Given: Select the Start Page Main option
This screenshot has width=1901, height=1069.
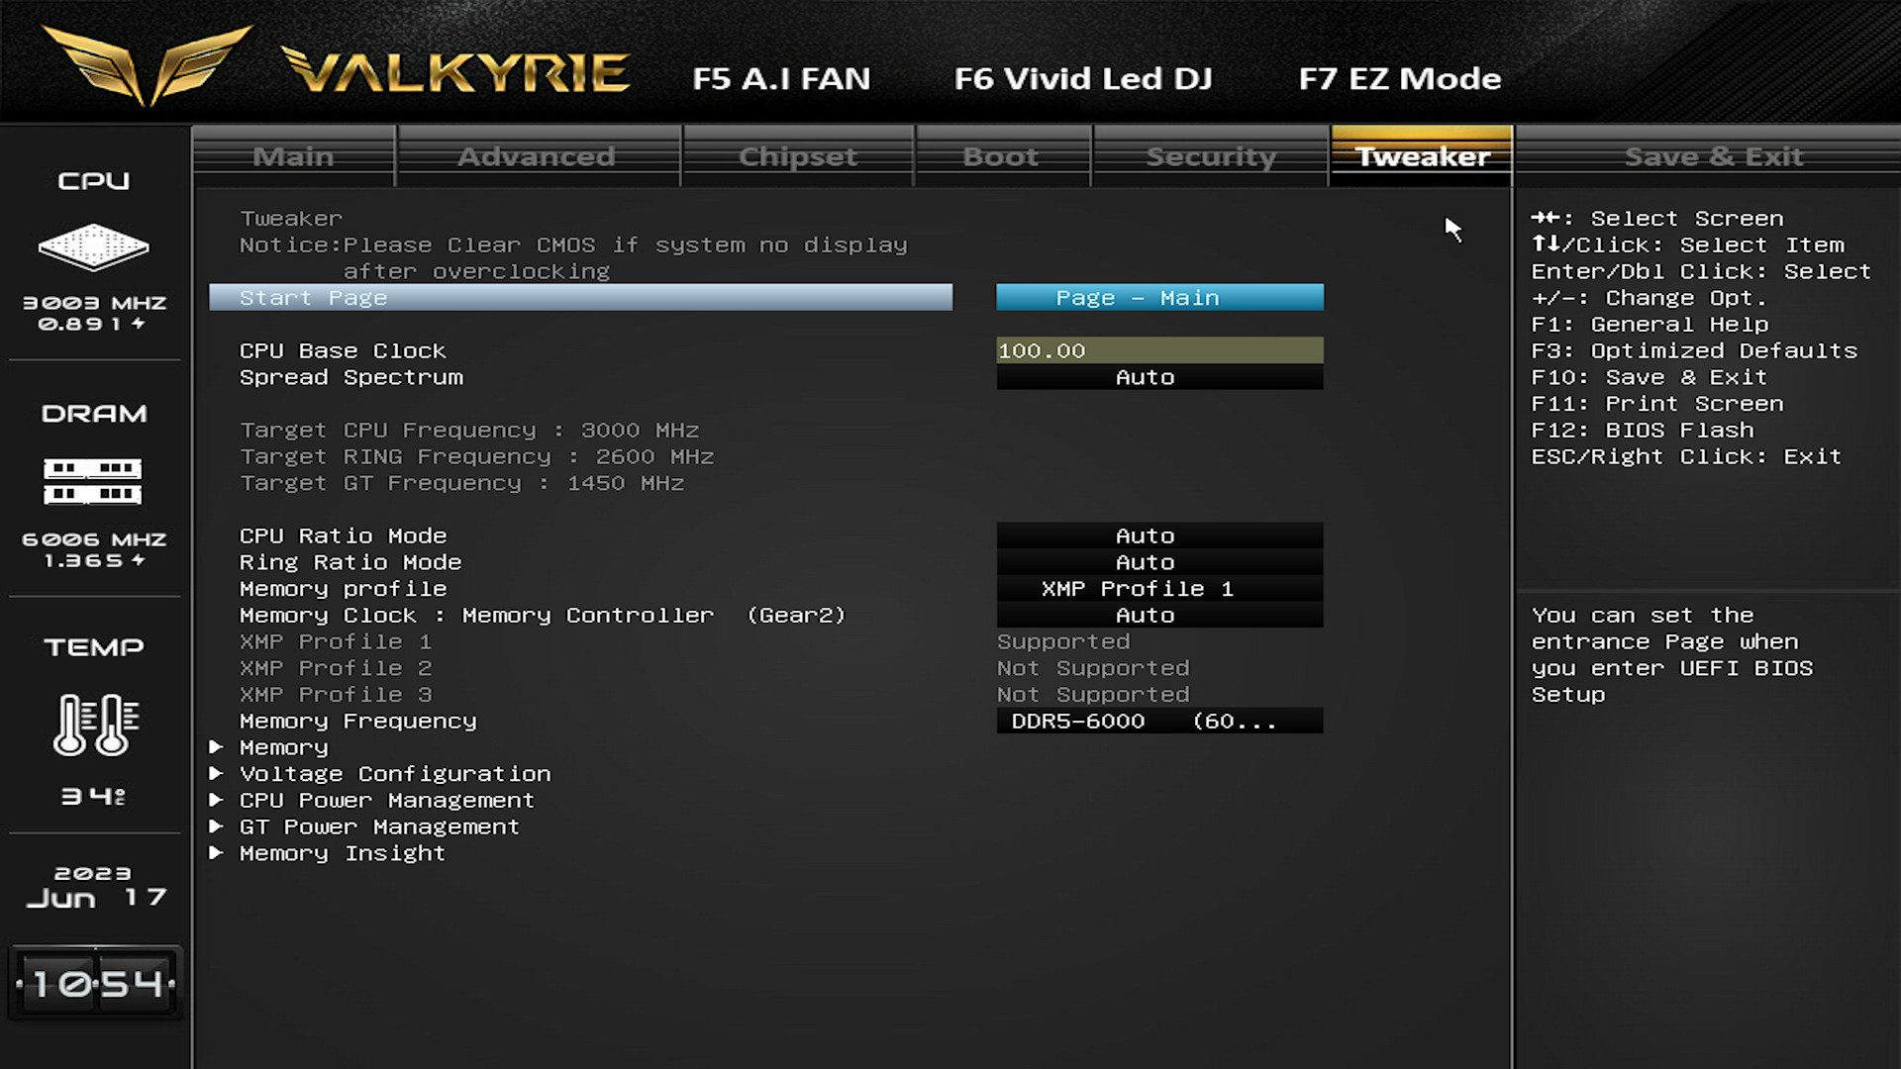Looking at the screenshot, I should (1158, 298).
